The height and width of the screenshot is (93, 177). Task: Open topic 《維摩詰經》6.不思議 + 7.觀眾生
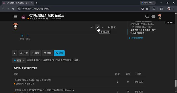(33, 80)
